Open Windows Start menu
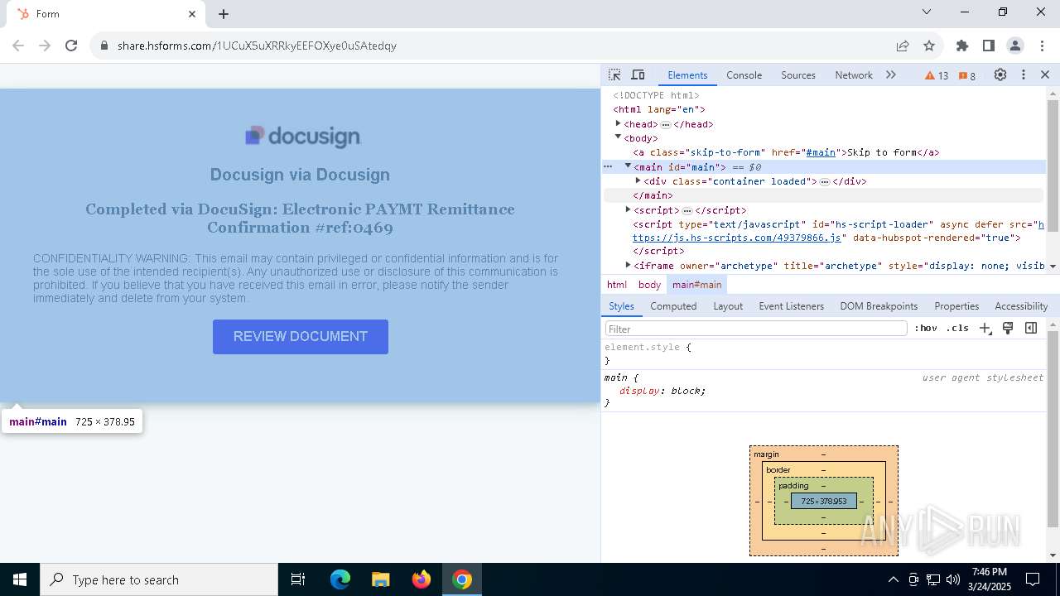 (20, 579)
